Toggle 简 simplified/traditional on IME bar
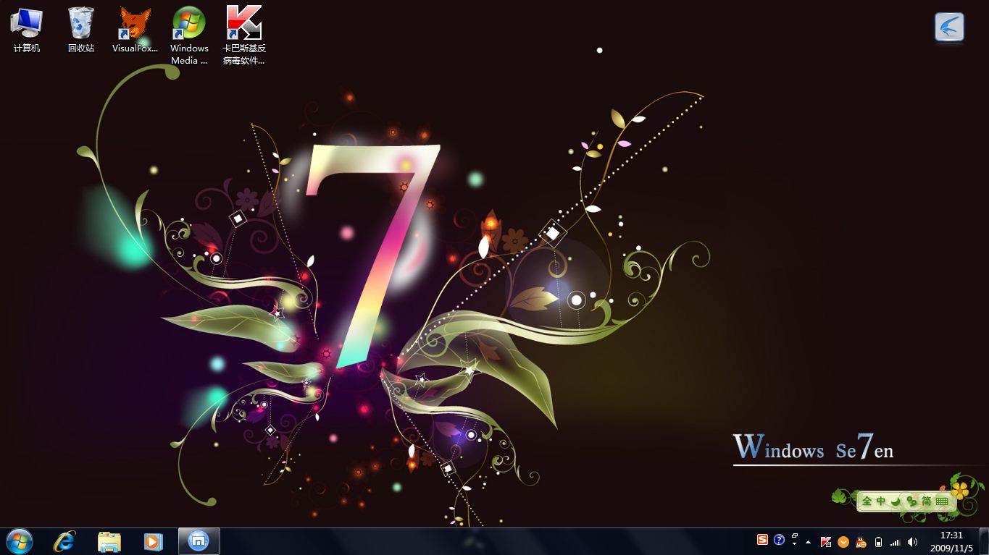Image resolution: width=989 pixels, height=555 pixels. (x=927, y=501)
